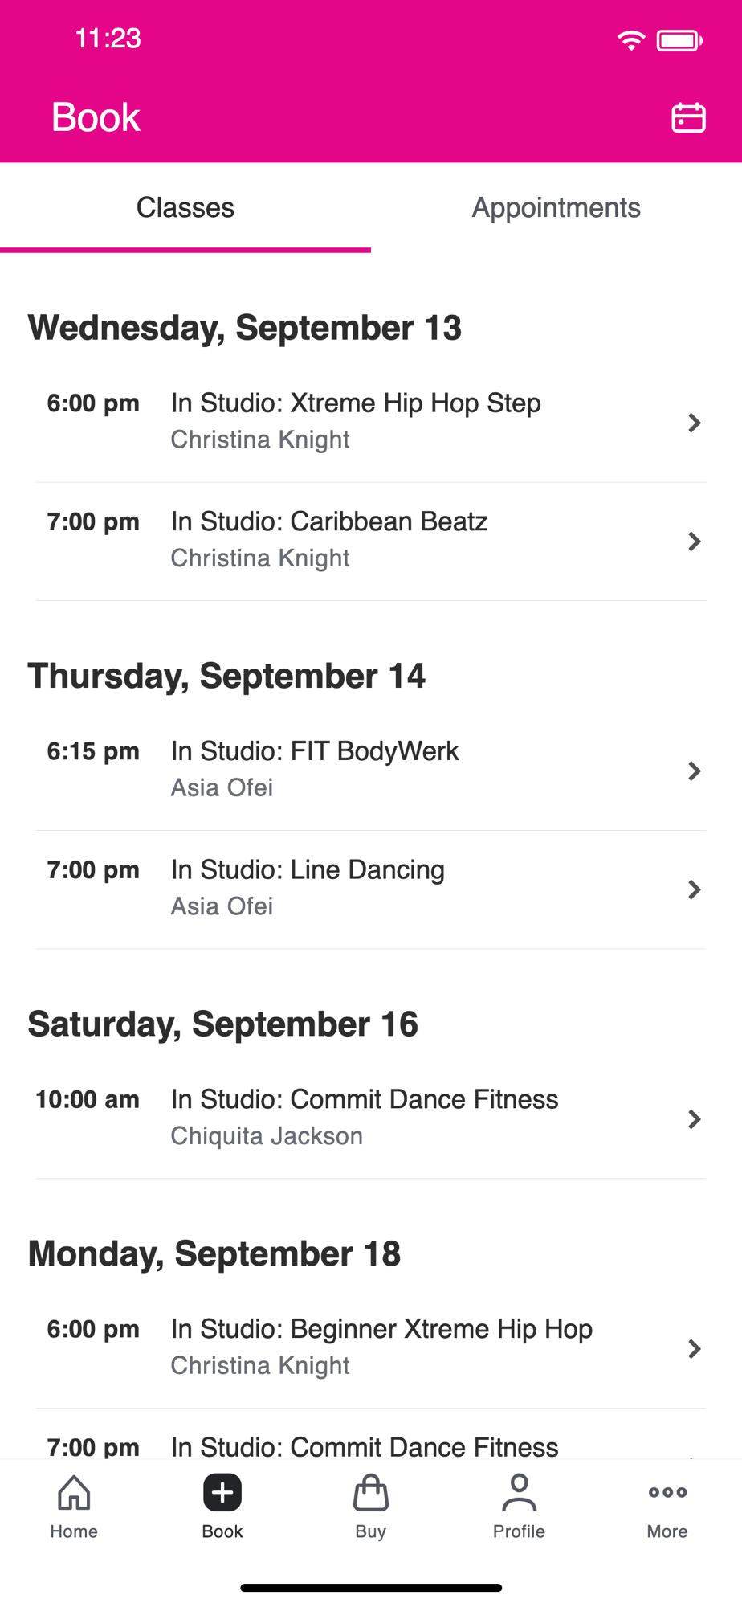This screenshot has width=742, height=1607.
Task: Tap the battery status icon
Action: coord(679,40)
